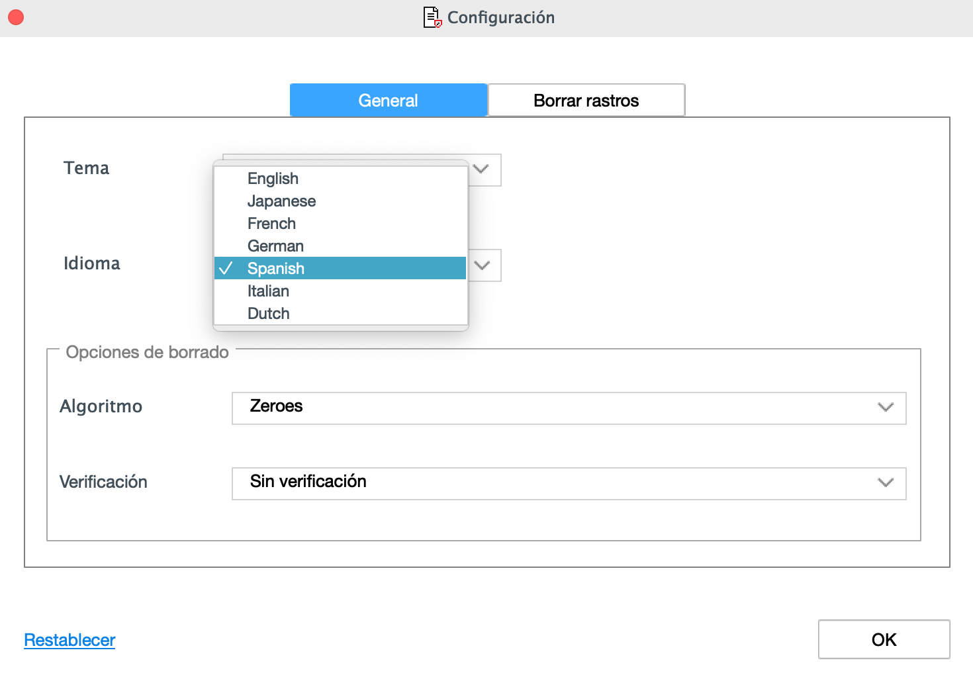Viewport: 973px width, 683px height.
Task: Click the Verificación label
Action: [x=103, y=482]
